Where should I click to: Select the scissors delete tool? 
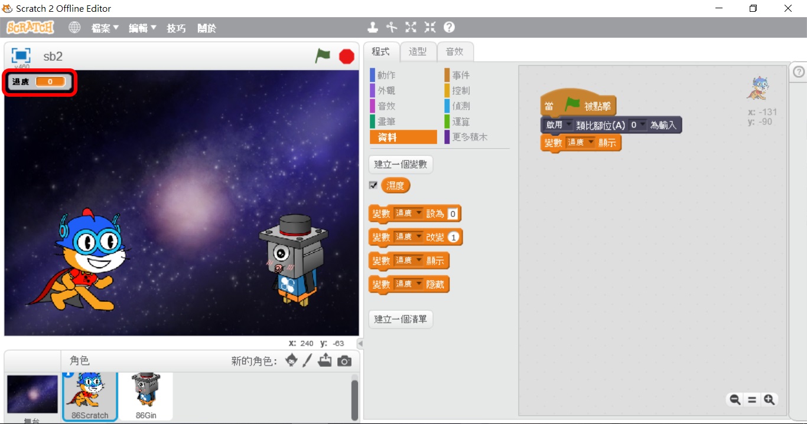(392, 27)
